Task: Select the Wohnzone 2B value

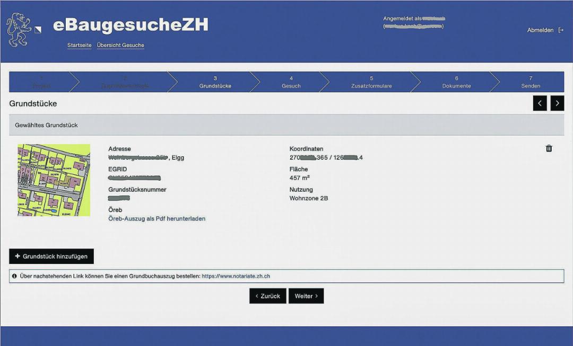Action: (x=309, y=198)
